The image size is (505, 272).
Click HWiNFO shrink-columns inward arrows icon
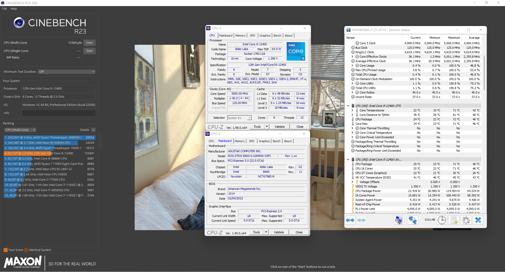(x=362, y=220)
